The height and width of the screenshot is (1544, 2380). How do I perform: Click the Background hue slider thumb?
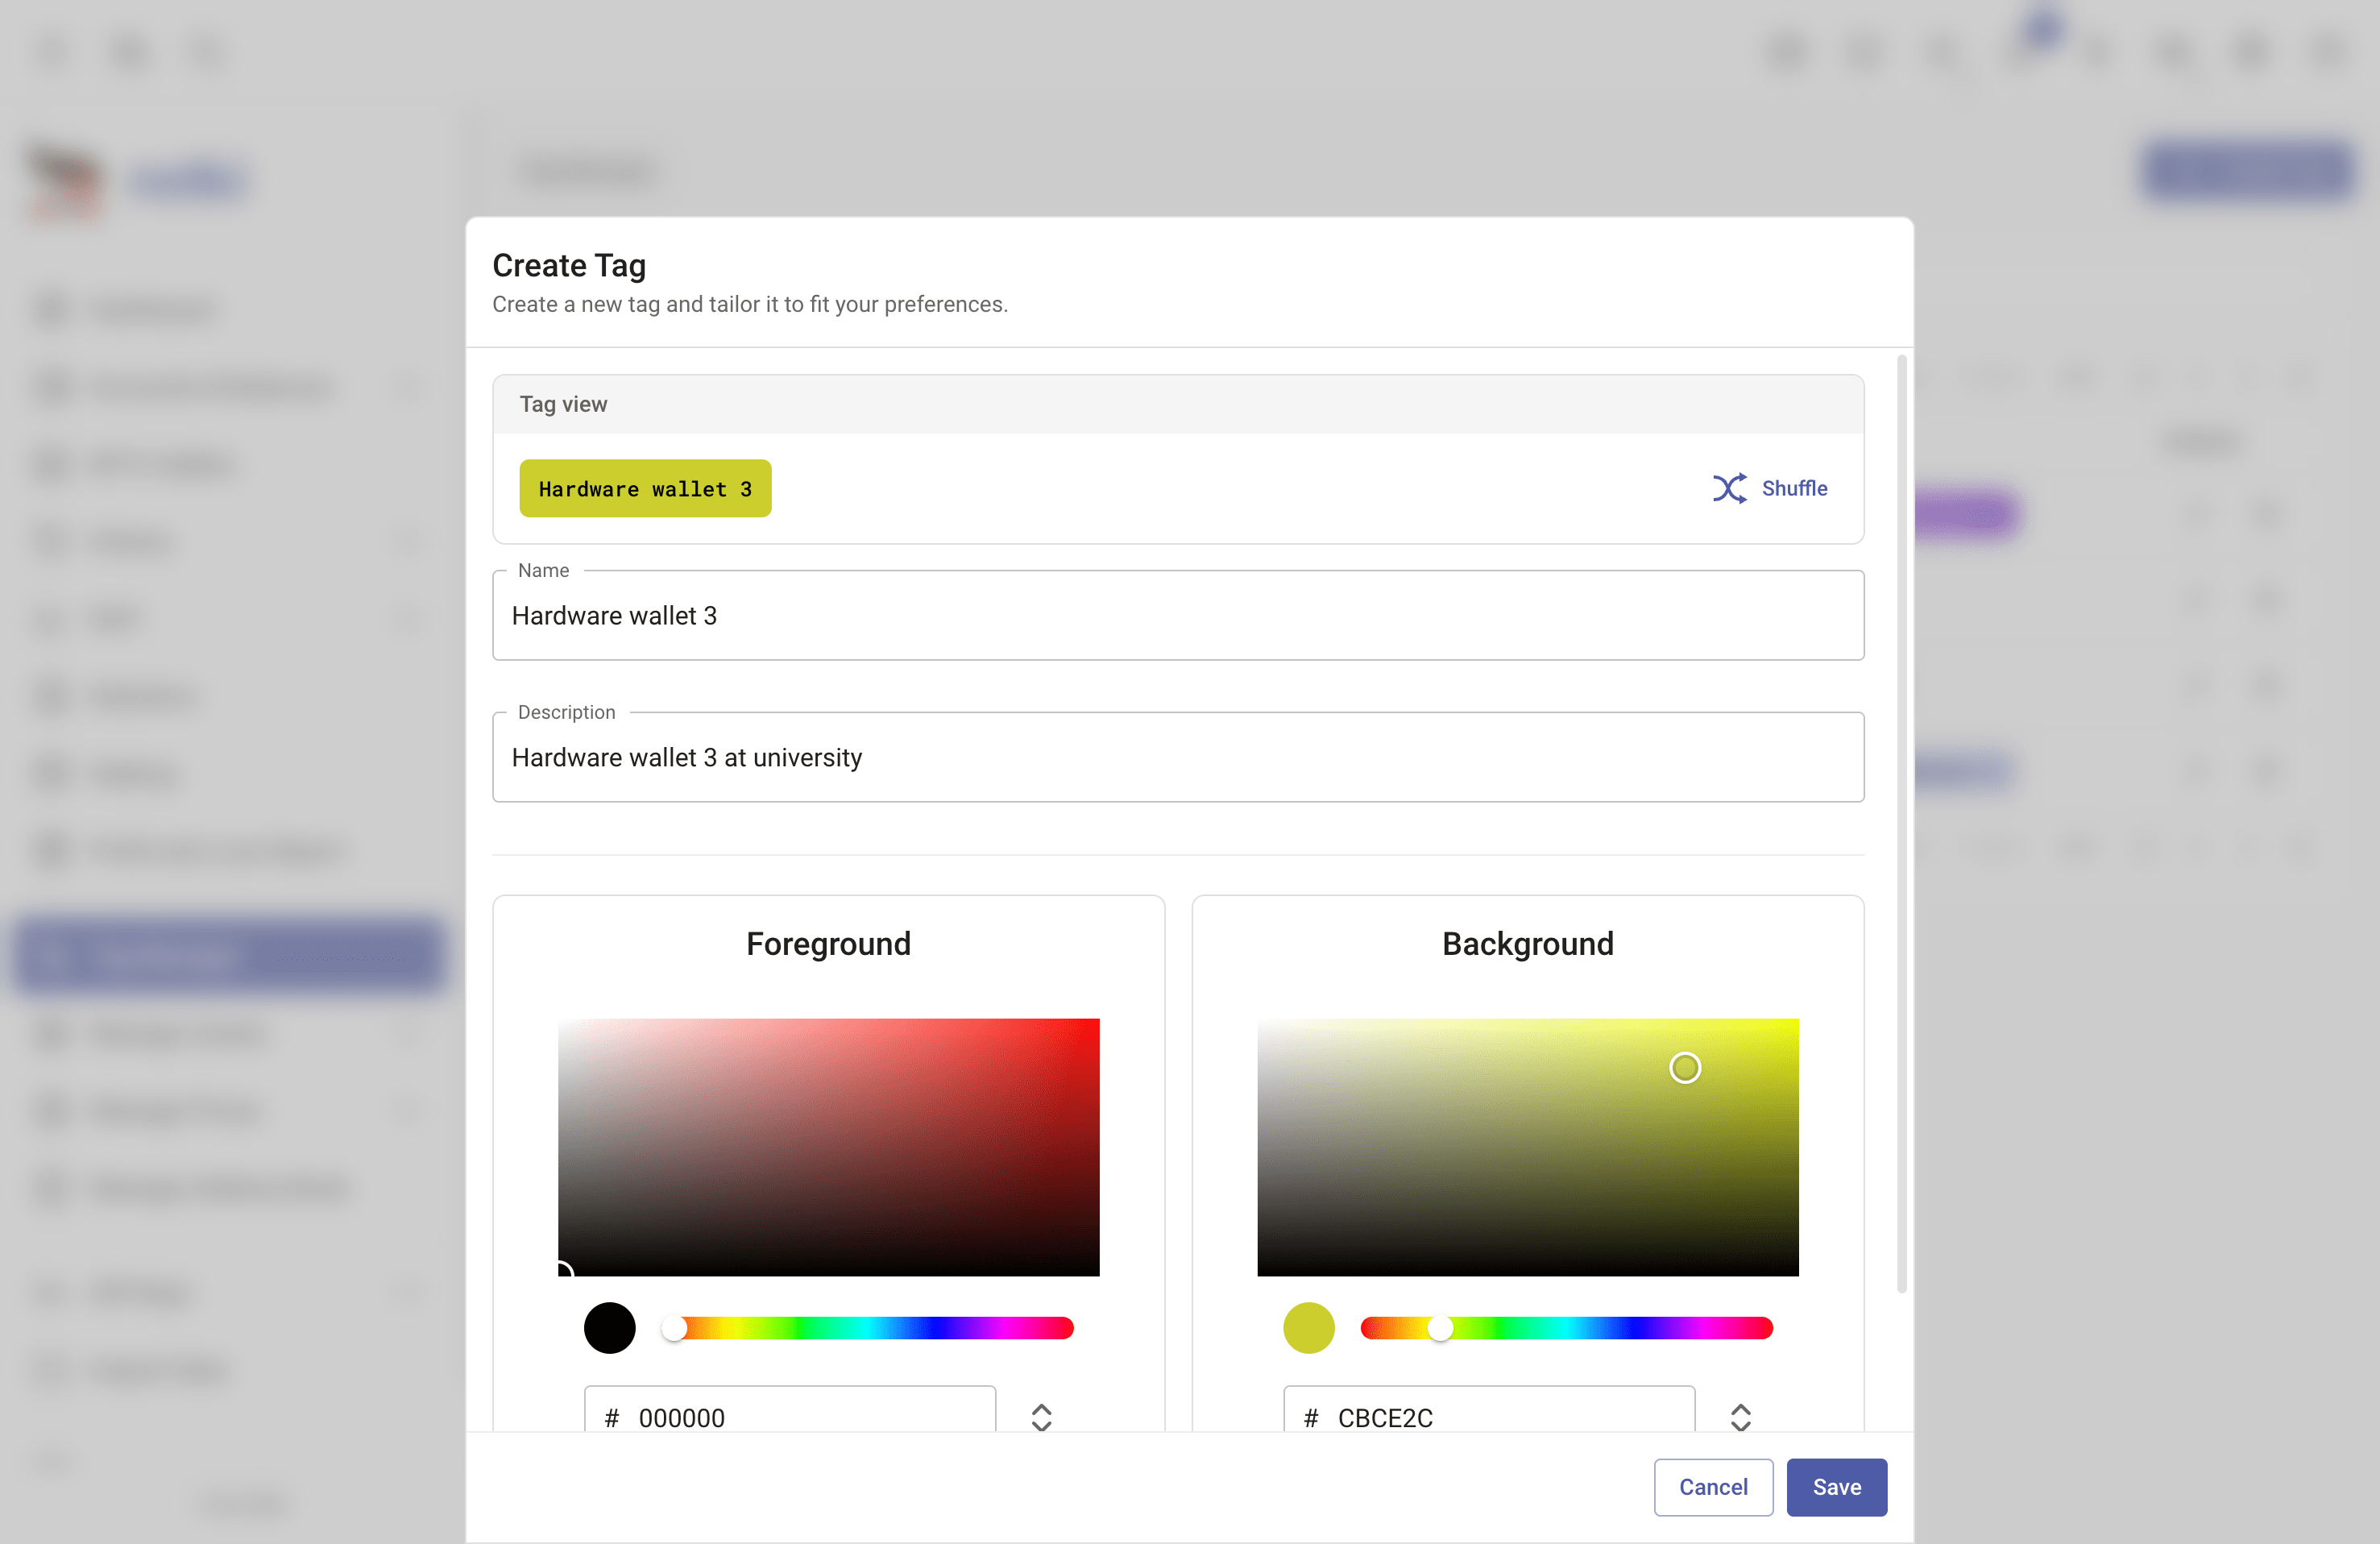(x=1439, y=1328)
